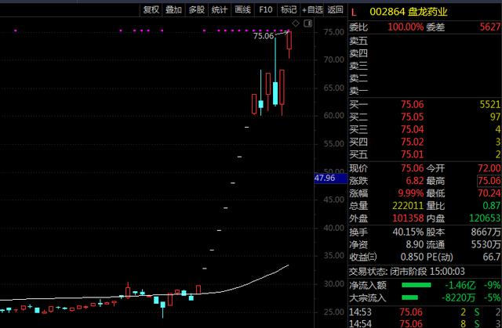Click the 交易状态 闭市阶段 status line

[x=406, y=272]
